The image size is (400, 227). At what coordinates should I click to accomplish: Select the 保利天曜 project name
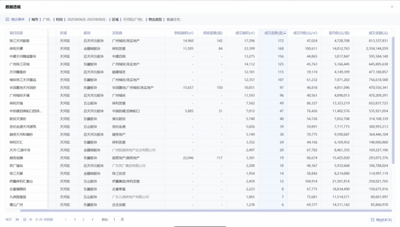(16, 48)
